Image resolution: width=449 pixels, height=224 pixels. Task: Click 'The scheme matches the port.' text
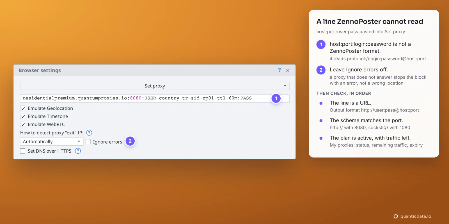366,120
